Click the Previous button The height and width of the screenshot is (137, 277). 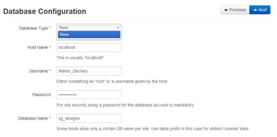click(x=235, y=10)
